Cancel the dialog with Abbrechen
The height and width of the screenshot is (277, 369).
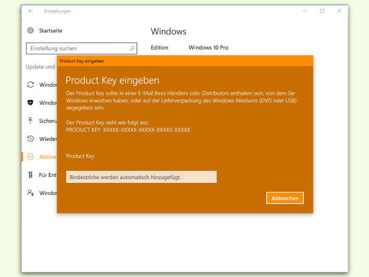click(285, 198)
